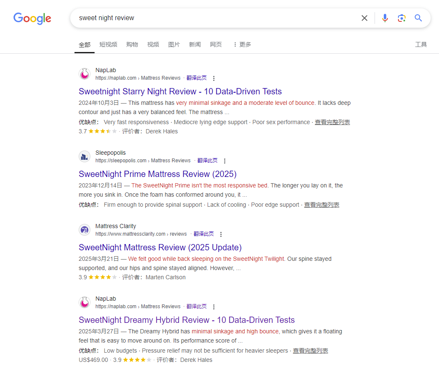The height and width of the screenshot is (369, 439).
Task: Click NapLab favicon of Dreamy Hybrid result
Action: tap(85, 302)
